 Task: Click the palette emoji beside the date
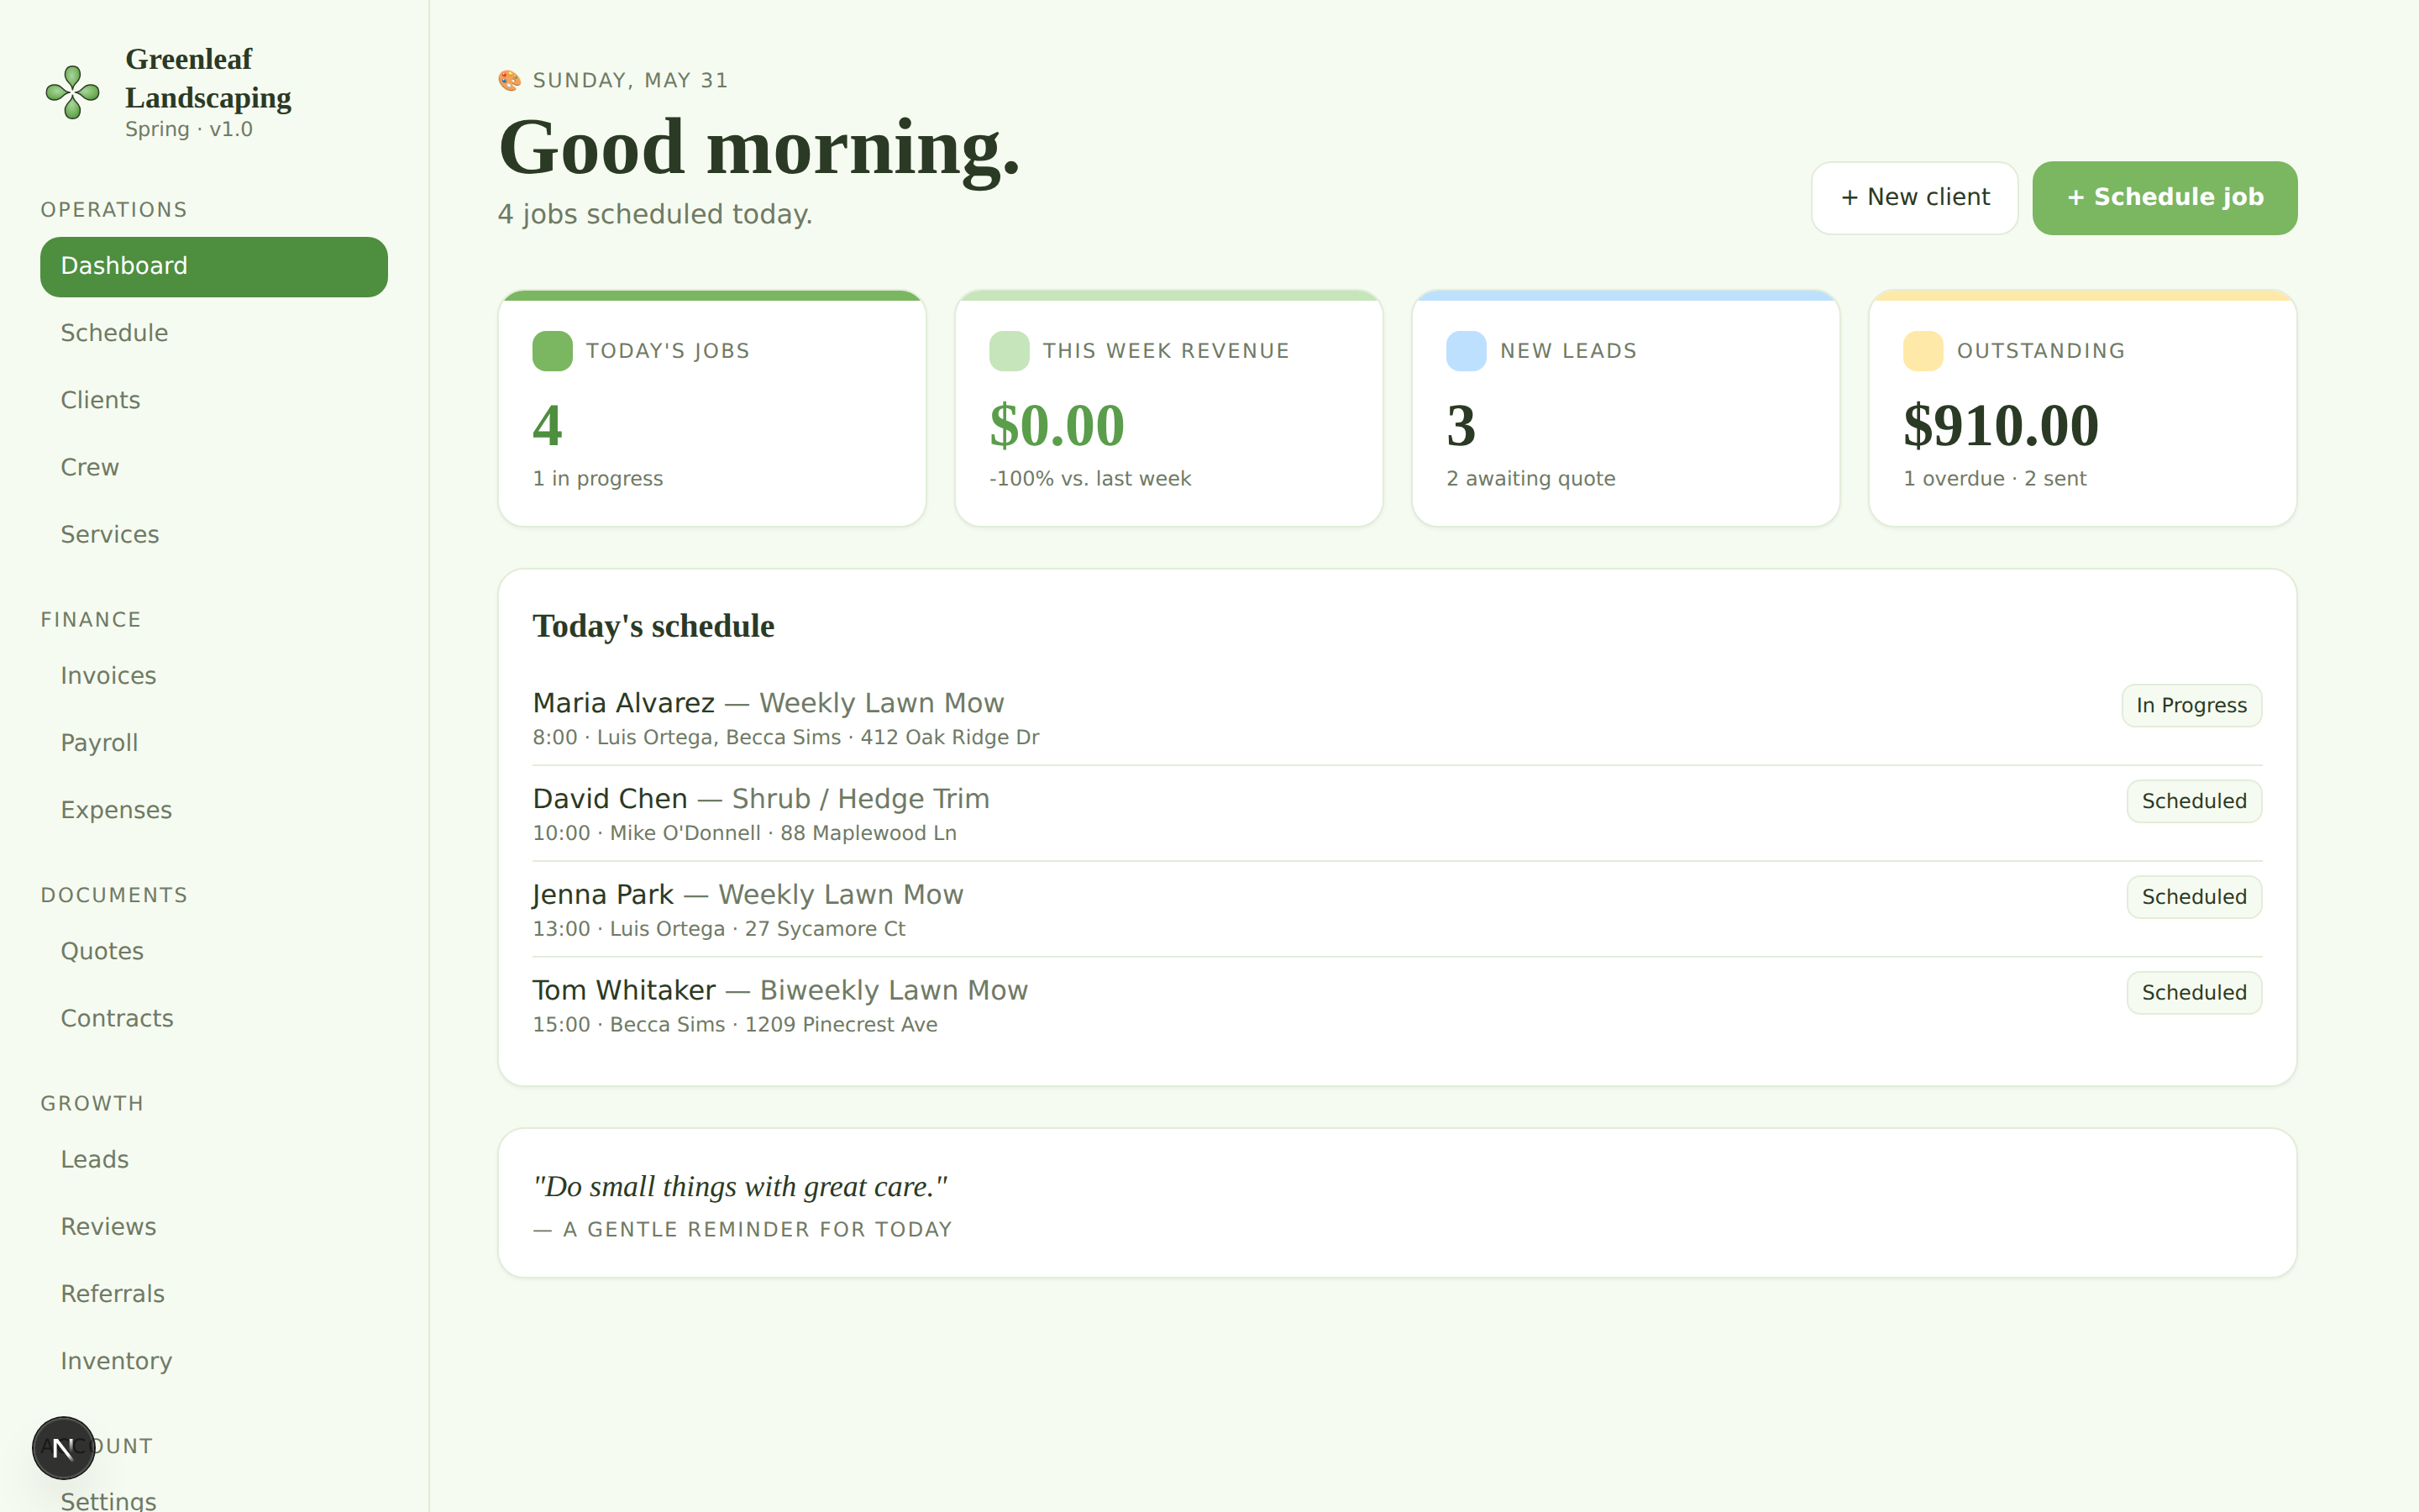click(510, 81)
